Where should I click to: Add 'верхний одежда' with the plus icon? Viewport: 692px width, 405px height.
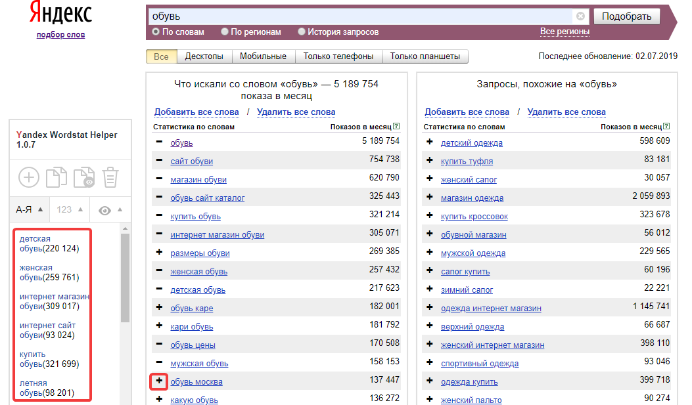pyautogui.click(x=429, y=326)
